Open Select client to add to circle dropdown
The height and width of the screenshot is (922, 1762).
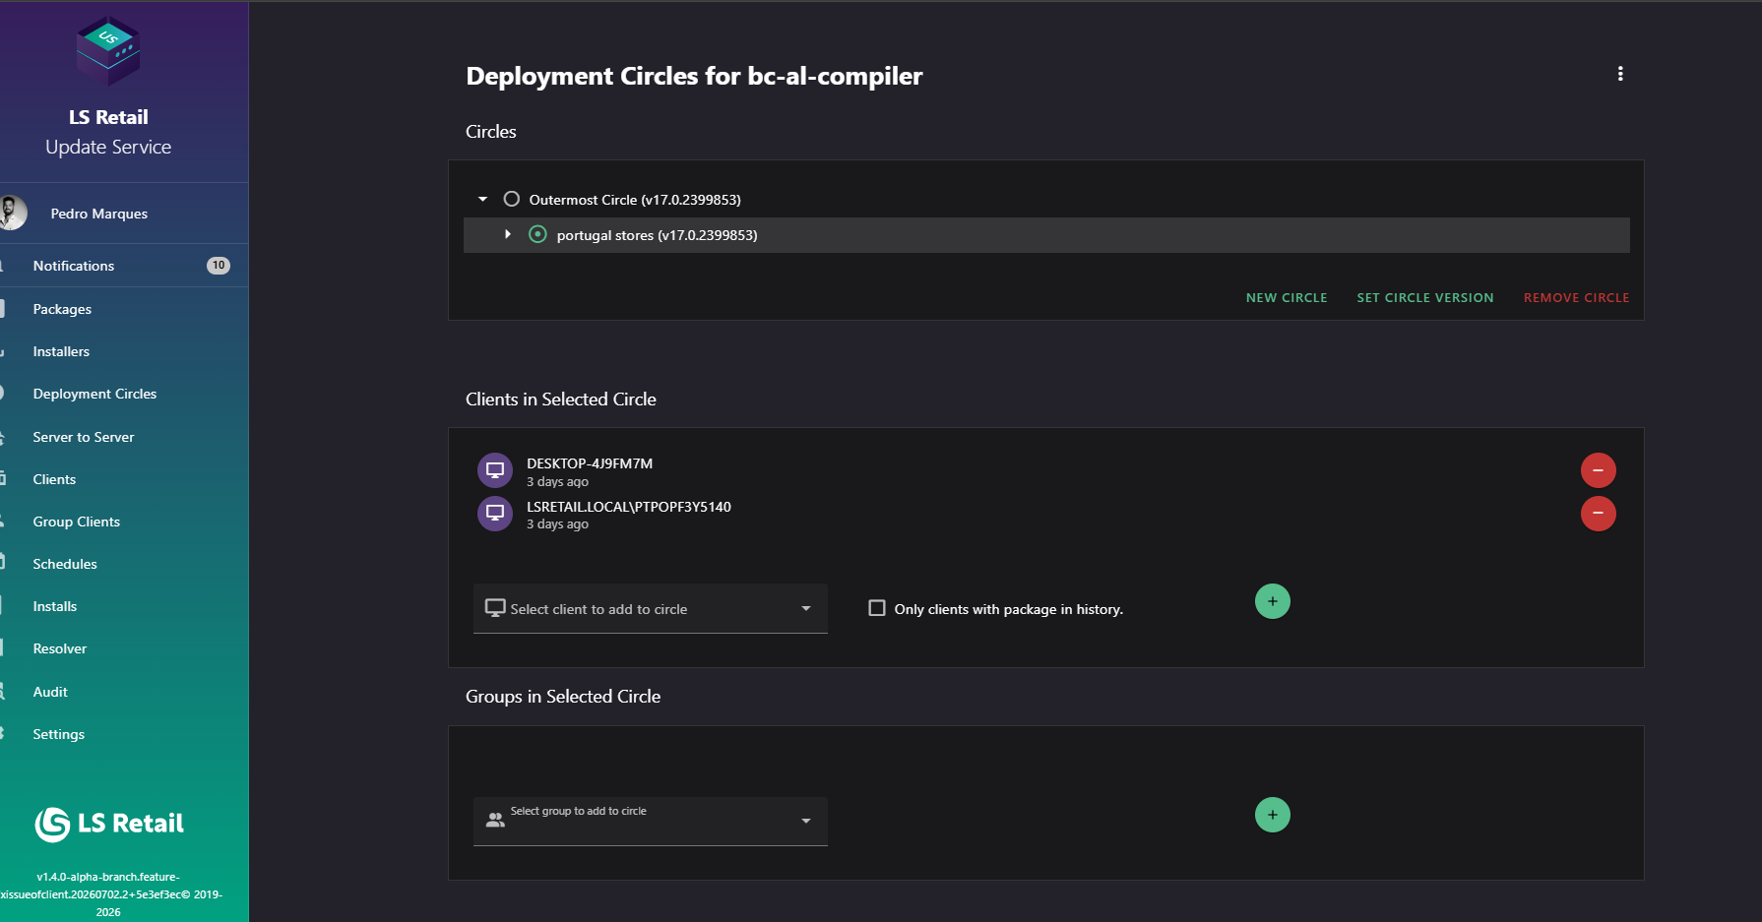click(651, 609)
